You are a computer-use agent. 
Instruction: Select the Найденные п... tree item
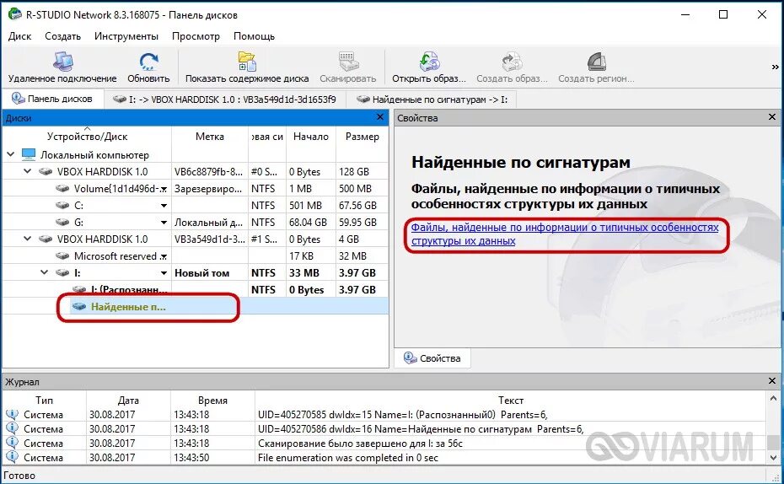point(128,306)
